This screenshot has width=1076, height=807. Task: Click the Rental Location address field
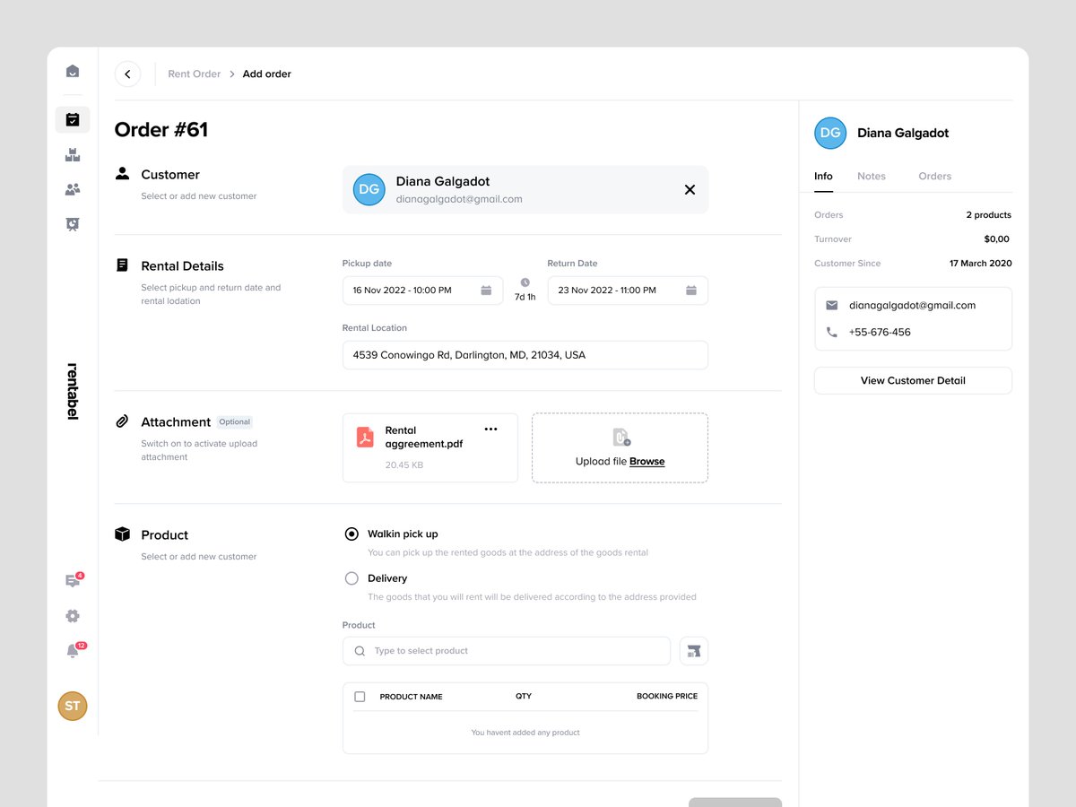525,355
